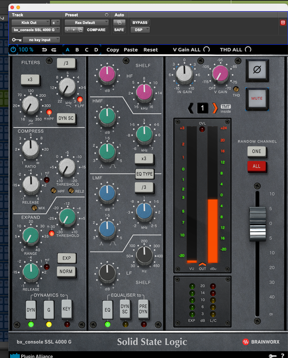Image resolution: width=288 pixels, height=358 pixels.
Task: Click the key input icon
Action: (x=17, y=40)
